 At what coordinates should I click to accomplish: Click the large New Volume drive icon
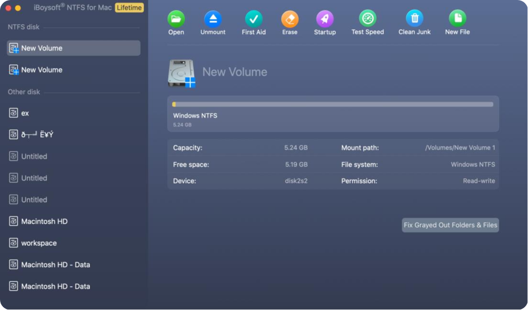pyautogui.click(x=182, y=73)
